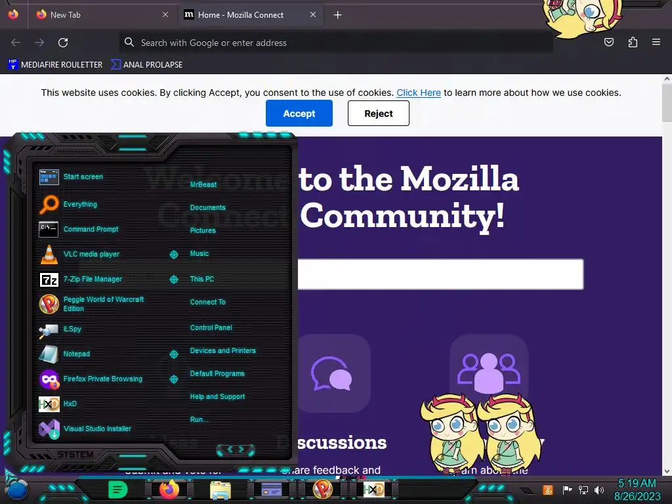Focus the Firefox address bar
This screenshot has height=504, width=672.
tap(335, 43)
